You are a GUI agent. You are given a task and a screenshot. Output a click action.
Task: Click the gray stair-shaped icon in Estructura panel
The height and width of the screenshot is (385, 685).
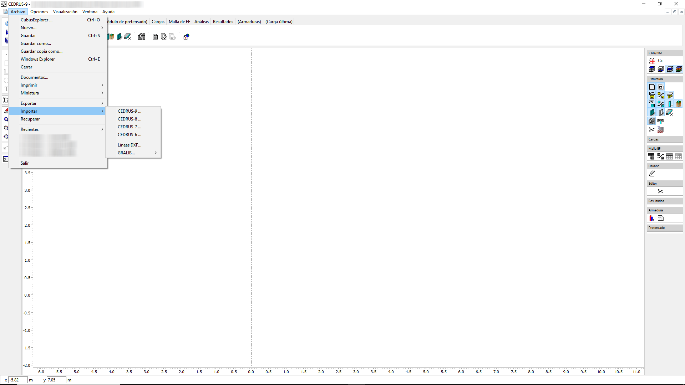pyautogui.click(x=652, y=121)
